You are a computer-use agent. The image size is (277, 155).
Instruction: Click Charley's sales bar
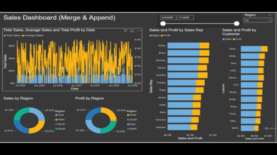[182, 83]
